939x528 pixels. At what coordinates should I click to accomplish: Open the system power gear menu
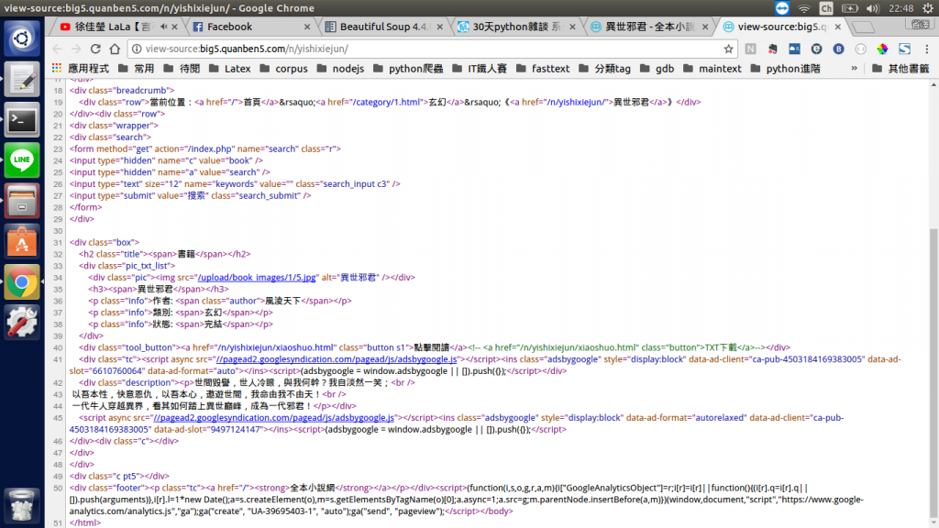pos(928,8)
